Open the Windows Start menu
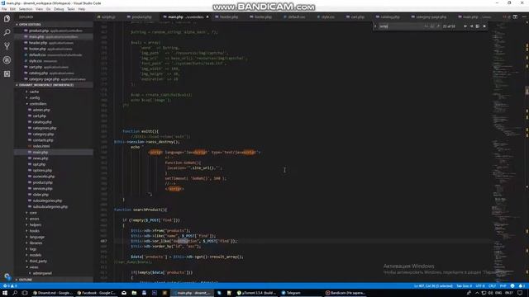Image resolution: width=529 pixels, height=297 pixels. 5,293
